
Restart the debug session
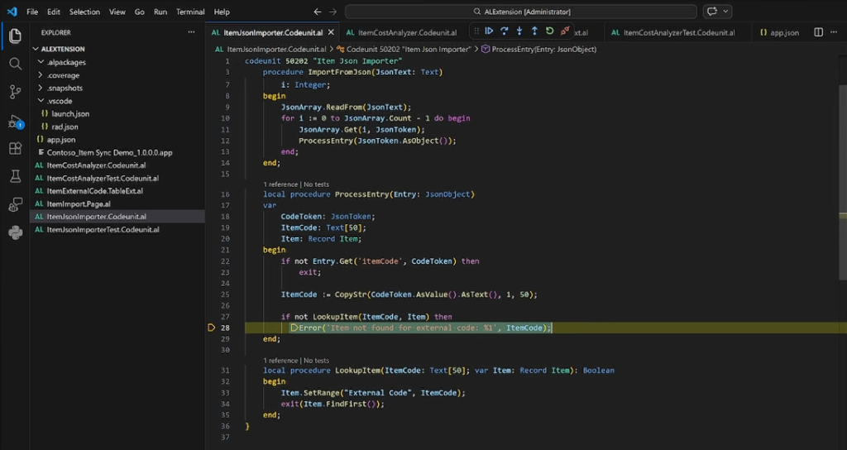[x=549, y=31]
